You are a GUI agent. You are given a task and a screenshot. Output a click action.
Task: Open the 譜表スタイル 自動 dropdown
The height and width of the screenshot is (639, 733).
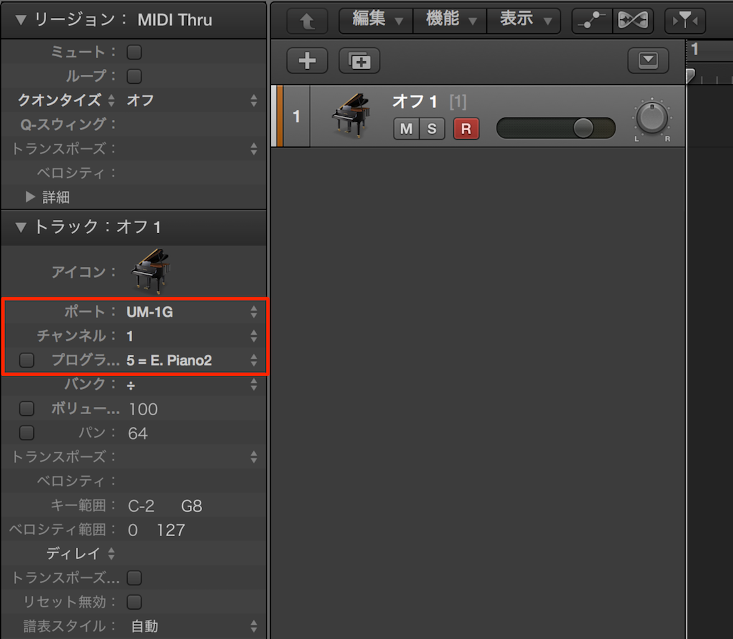point(192,626)
